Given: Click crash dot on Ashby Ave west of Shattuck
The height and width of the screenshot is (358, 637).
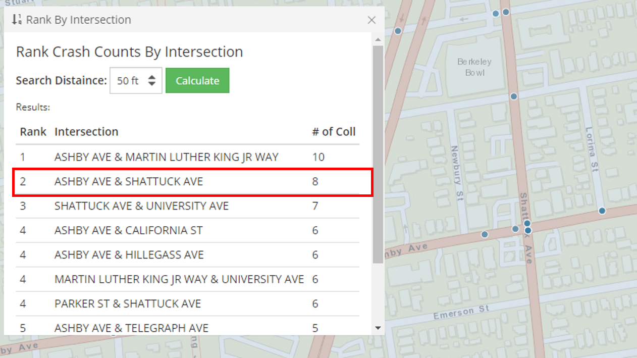Looking at the screenshot, I should coord(485,234).
